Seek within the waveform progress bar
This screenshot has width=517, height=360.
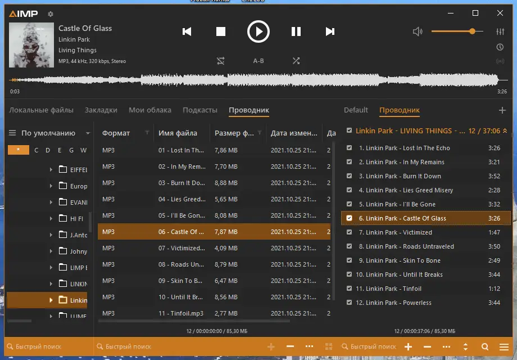pyautogui.click(x=258, y=80)
